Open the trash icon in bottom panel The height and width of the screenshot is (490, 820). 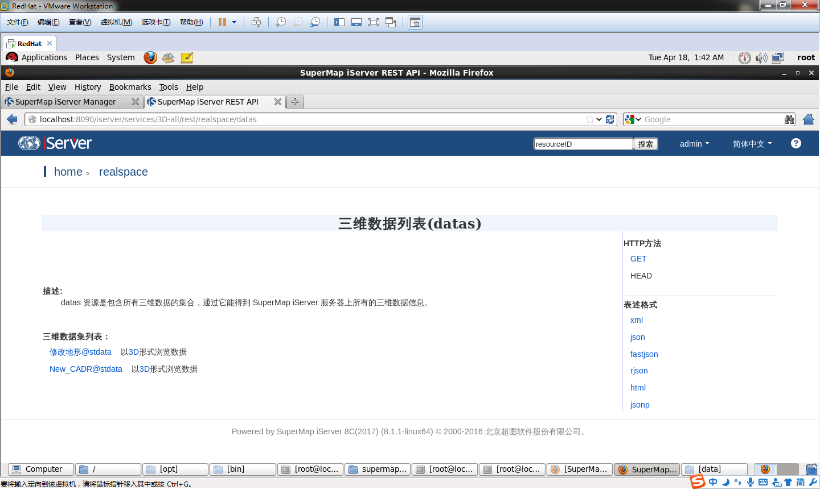[x=811, y=470]
